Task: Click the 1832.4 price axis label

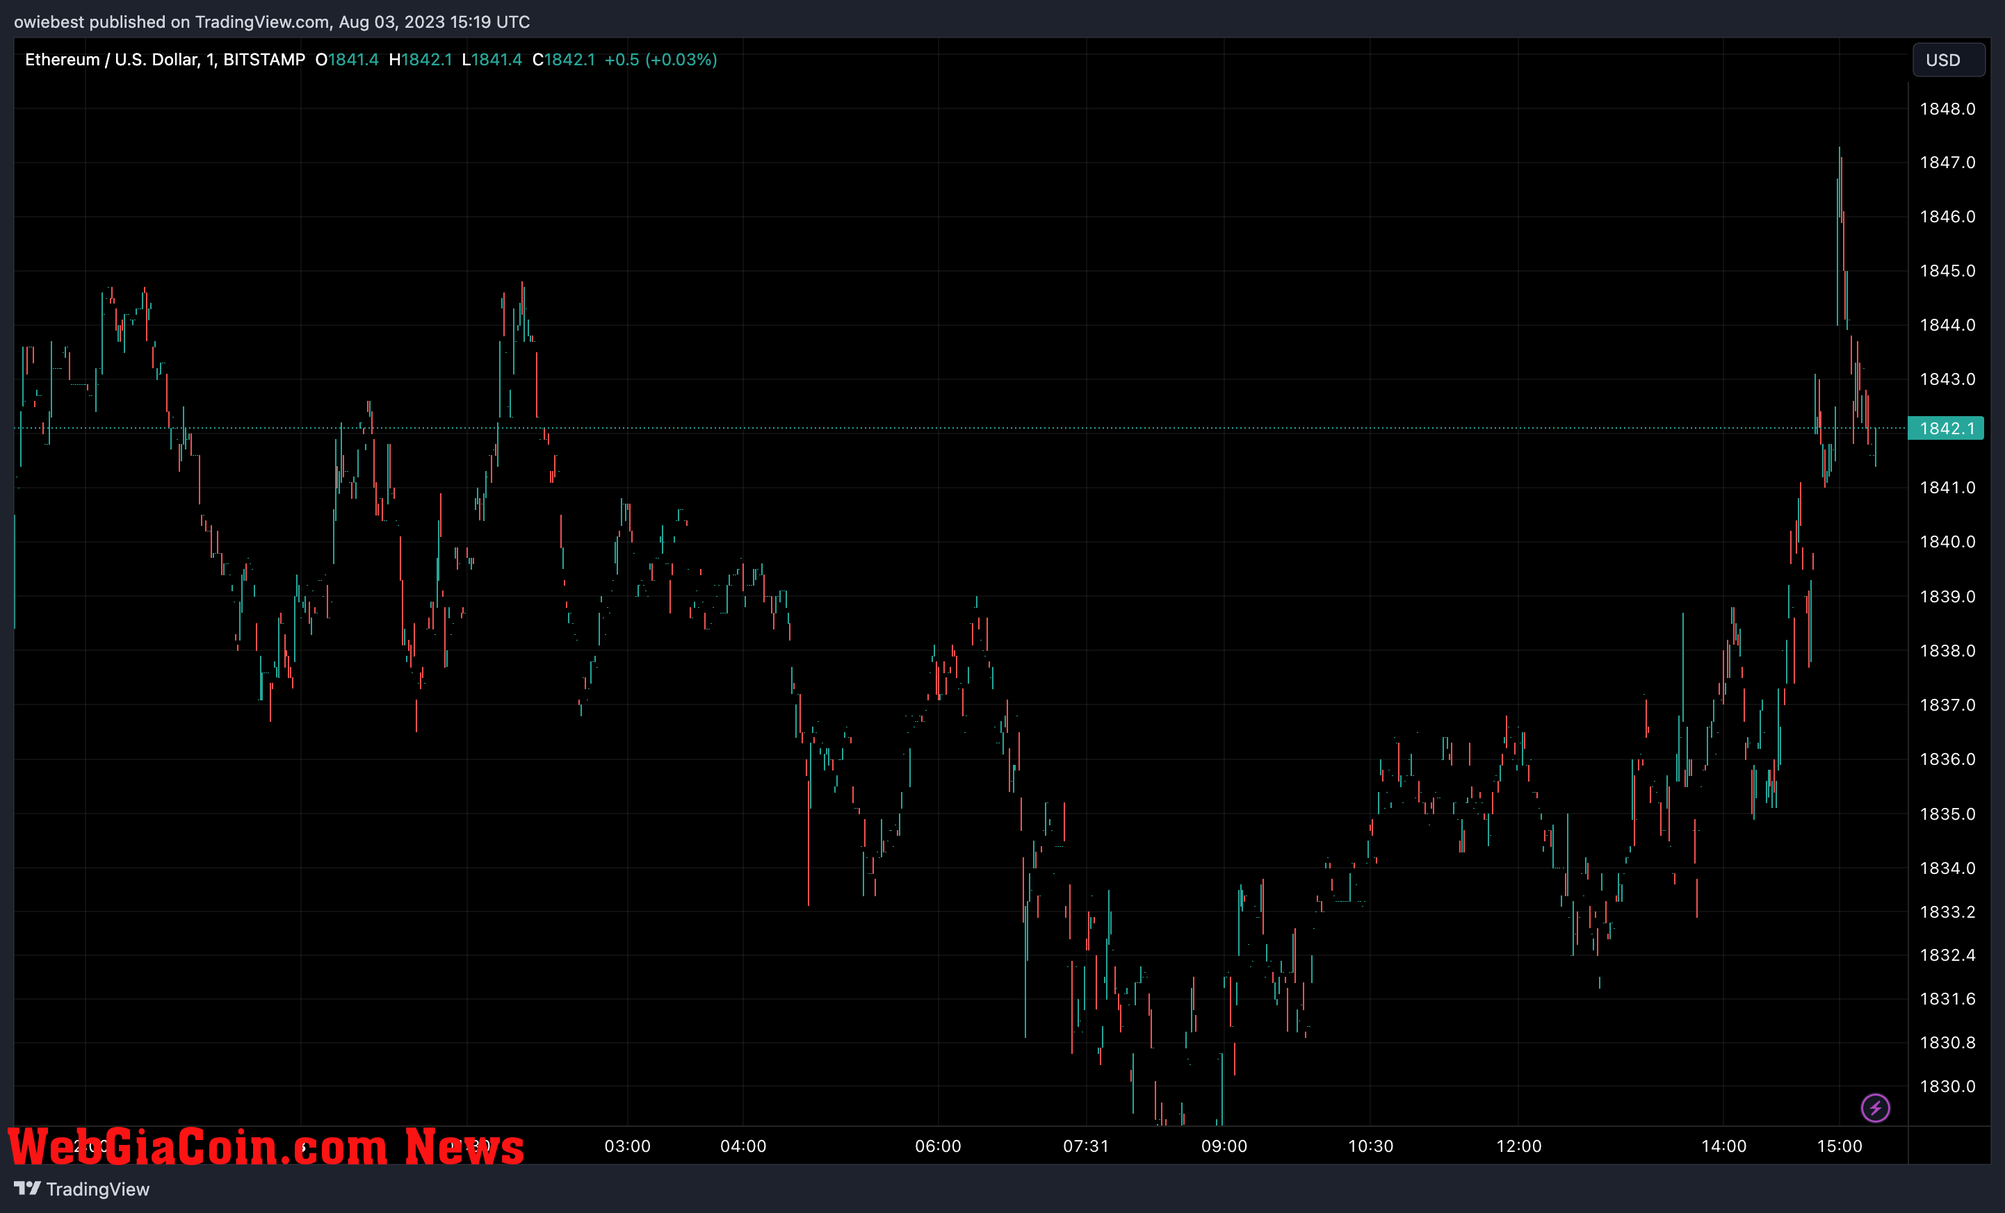Action: click(1947, 955)
